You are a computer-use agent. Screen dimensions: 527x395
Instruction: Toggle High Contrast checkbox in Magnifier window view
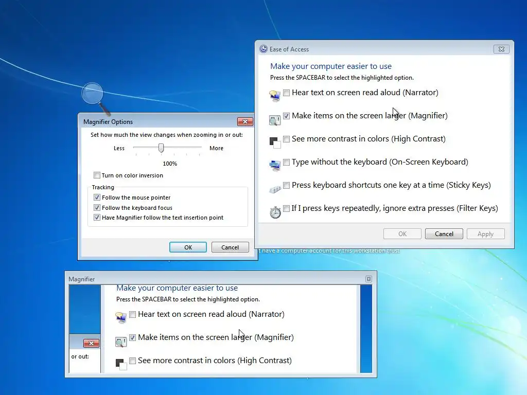(132, 361)
